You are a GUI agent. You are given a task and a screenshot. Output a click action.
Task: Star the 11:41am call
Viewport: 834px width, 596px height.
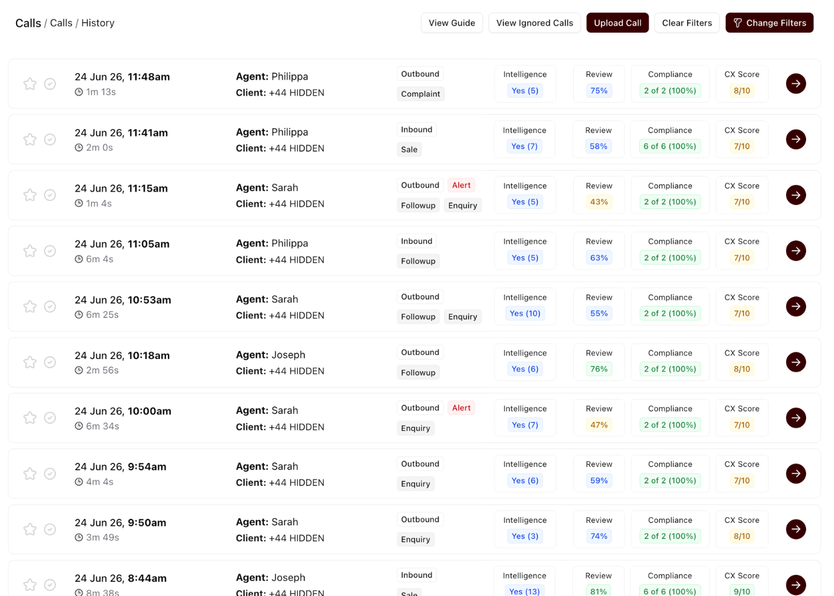click(30, 139)
